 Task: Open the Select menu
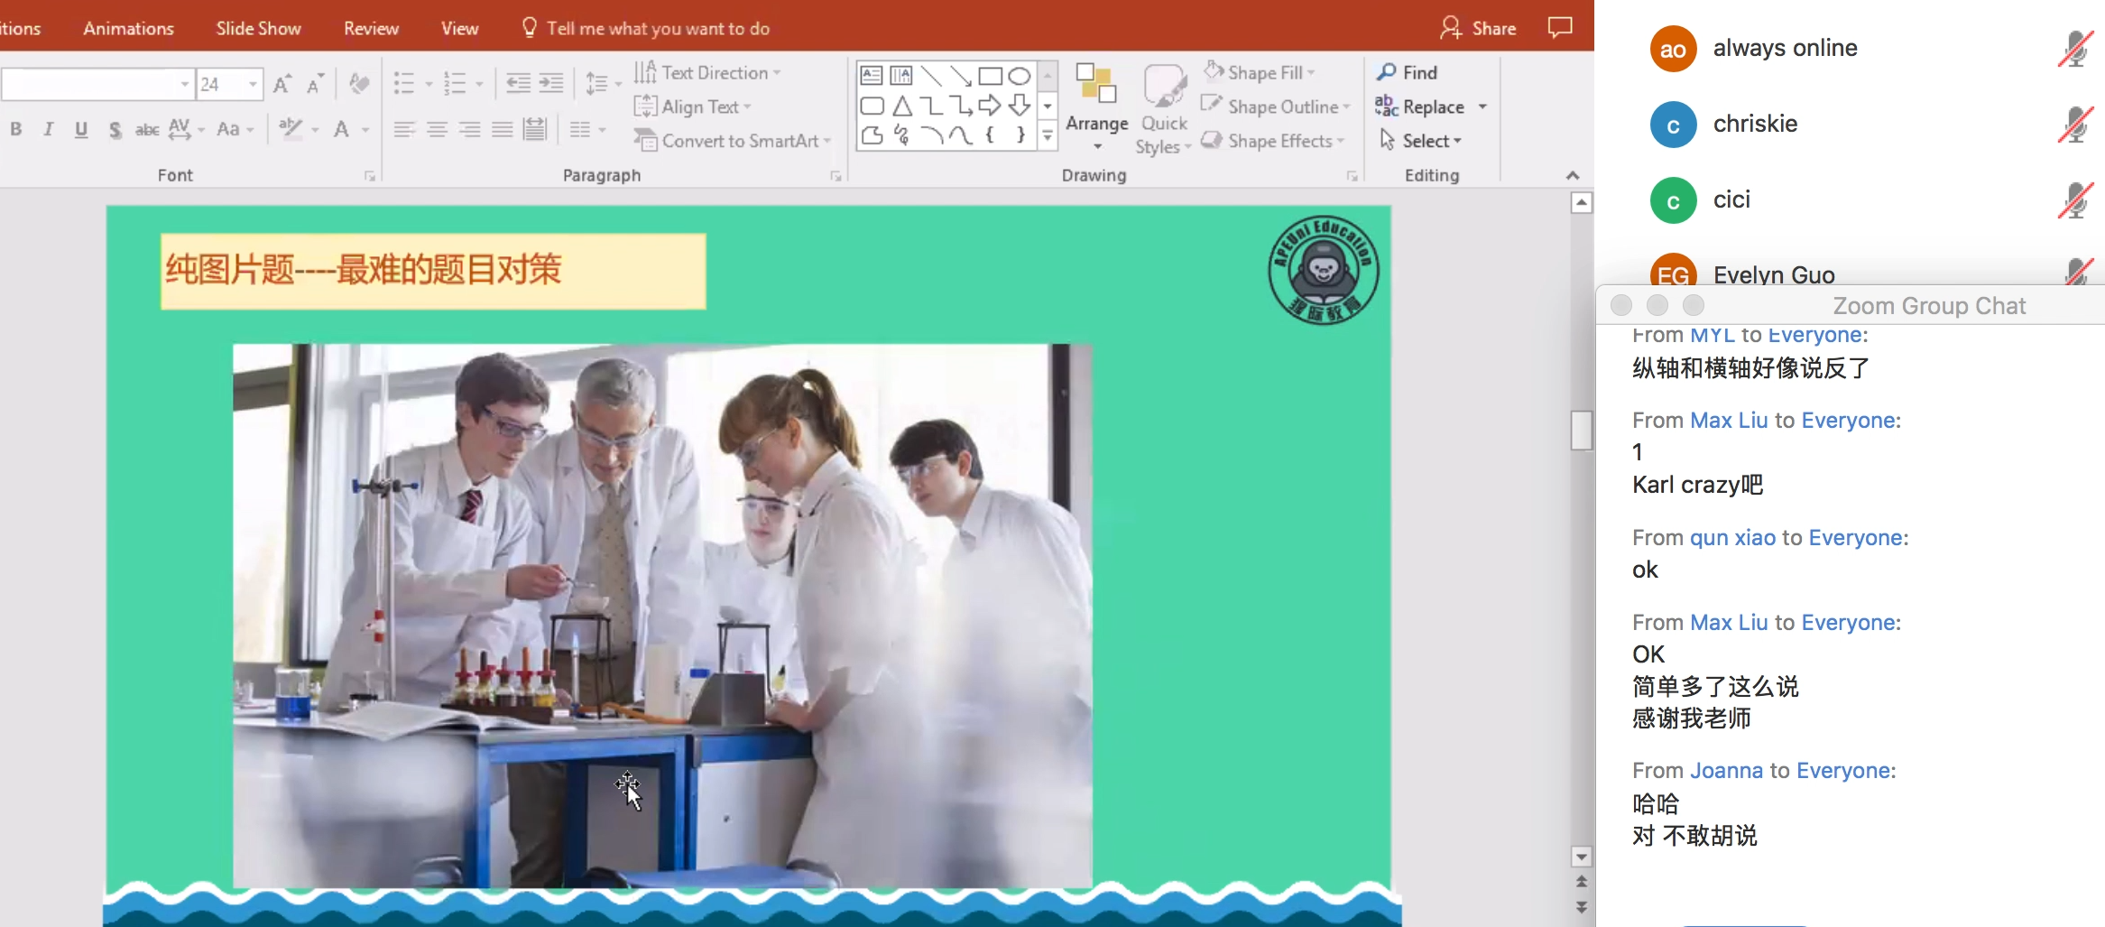1421,141
